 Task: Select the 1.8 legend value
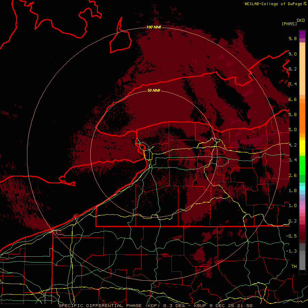[293, 191]
